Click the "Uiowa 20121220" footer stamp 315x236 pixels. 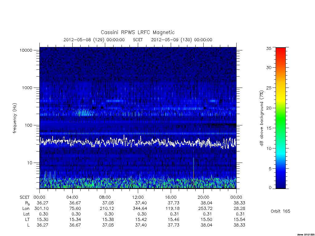coord(305,234)
